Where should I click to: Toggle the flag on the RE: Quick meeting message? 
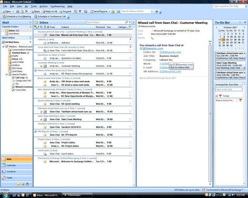click(x=130, y=104)
